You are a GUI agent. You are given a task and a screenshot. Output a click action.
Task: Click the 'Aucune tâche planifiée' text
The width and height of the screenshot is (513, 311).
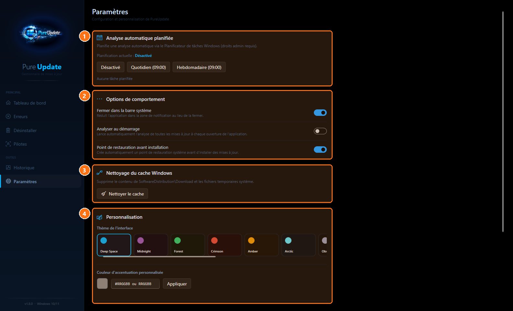115,79
